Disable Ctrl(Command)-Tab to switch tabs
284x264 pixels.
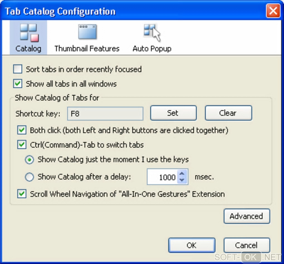[22, 145]
